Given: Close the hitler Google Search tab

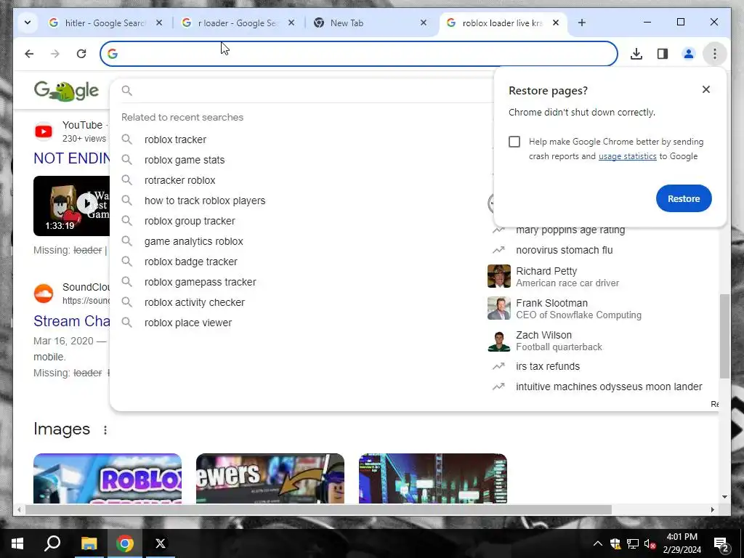Looking at the screenshot, I should point(159,23).
